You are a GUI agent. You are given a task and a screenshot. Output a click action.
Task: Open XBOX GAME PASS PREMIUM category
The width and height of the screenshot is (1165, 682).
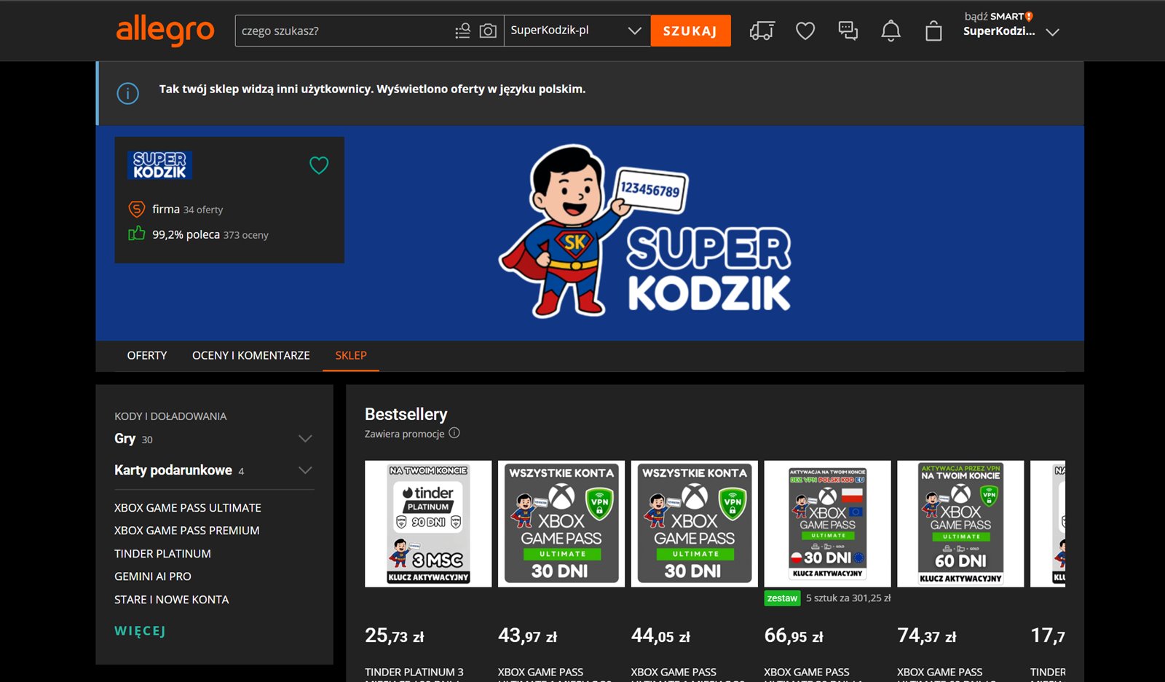click(x=187, y=531)
